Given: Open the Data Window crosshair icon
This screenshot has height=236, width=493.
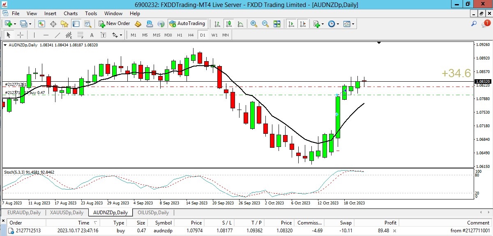Looking at the screenshot, I should 53,24.
